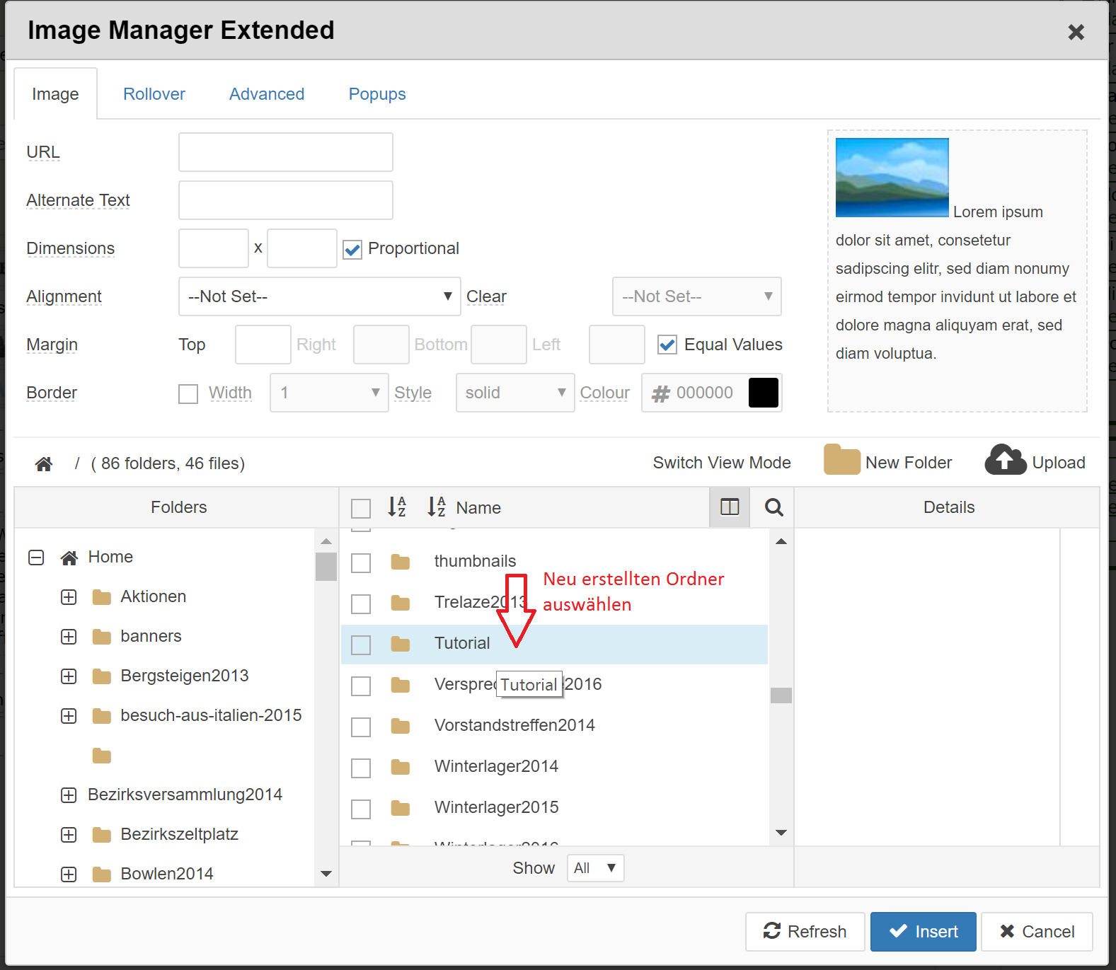Expand the Aktionen folder tree node
The image size is (1116, 970).
(69, 597)
